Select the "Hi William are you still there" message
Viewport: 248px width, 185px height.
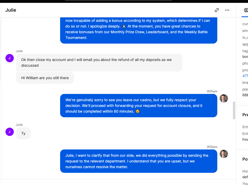click(45, 78)
